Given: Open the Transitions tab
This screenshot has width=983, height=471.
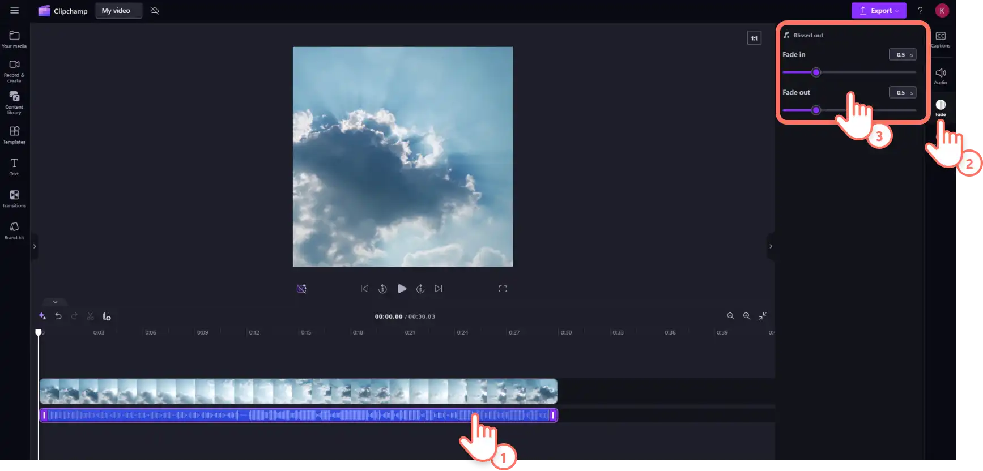Looking at the screenshot, I should point(14,199).
